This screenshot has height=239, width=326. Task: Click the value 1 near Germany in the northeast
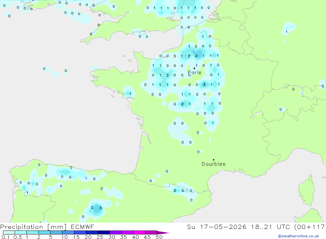pos(287,32)
